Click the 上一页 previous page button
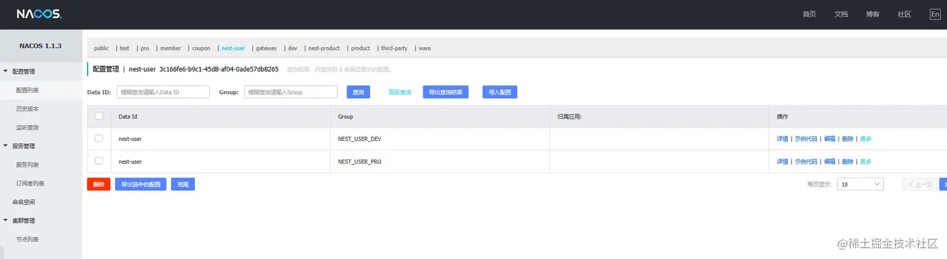Image resolution: width=947 pixels, height=259 pixels. point(919,185)
